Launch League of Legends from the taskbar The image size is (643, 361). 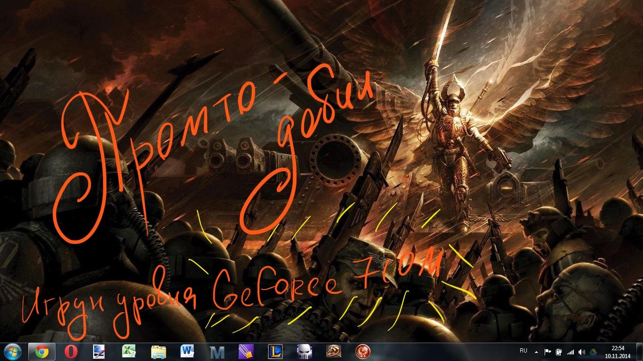click(x=275, y=352)
